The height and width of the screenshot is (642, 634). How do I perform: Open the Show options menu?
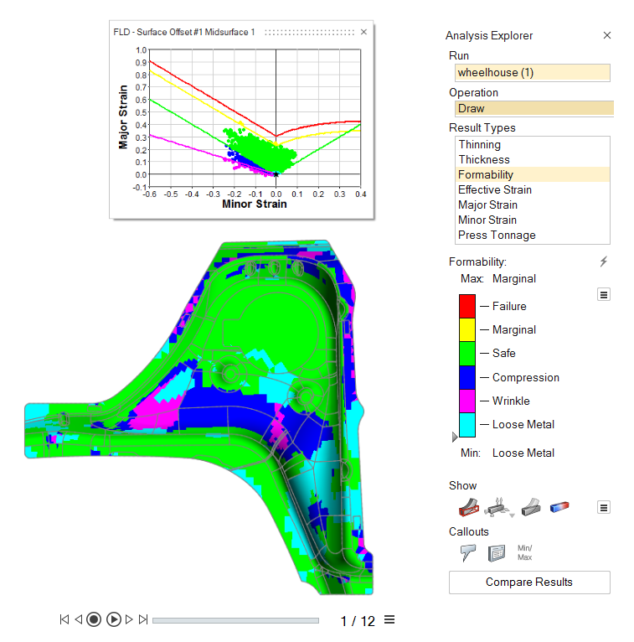(603, 507)
